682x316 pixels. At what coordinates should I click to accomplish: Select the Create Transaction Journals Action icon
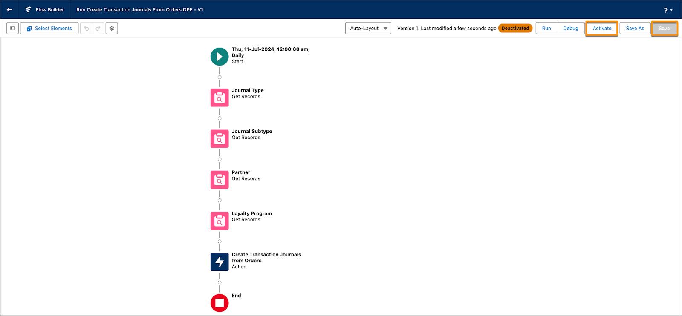220,262
